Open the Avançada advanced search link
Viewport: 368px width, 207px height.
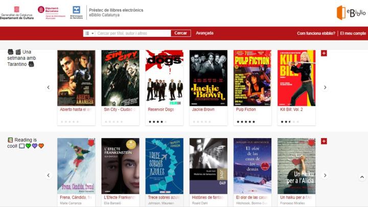204,33
